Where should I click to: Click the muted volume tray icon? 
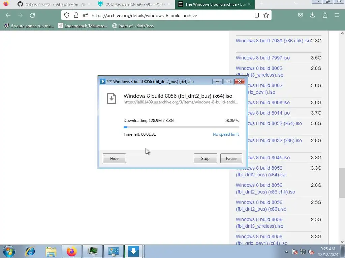coord(311,252)
